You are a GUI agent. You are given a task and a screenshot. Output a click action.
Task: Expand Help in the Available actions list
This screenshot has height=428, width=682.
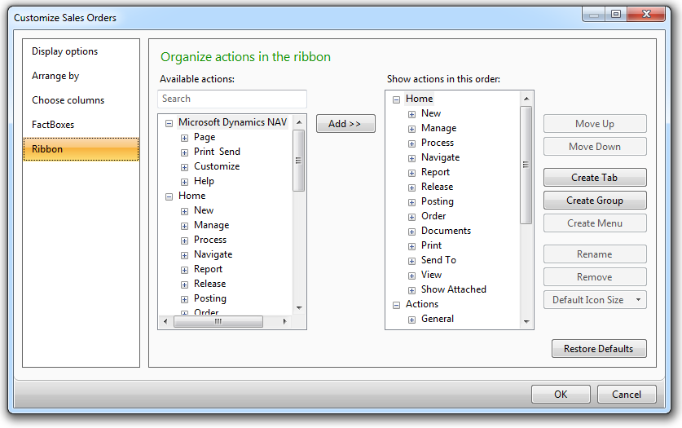(184, 182)
